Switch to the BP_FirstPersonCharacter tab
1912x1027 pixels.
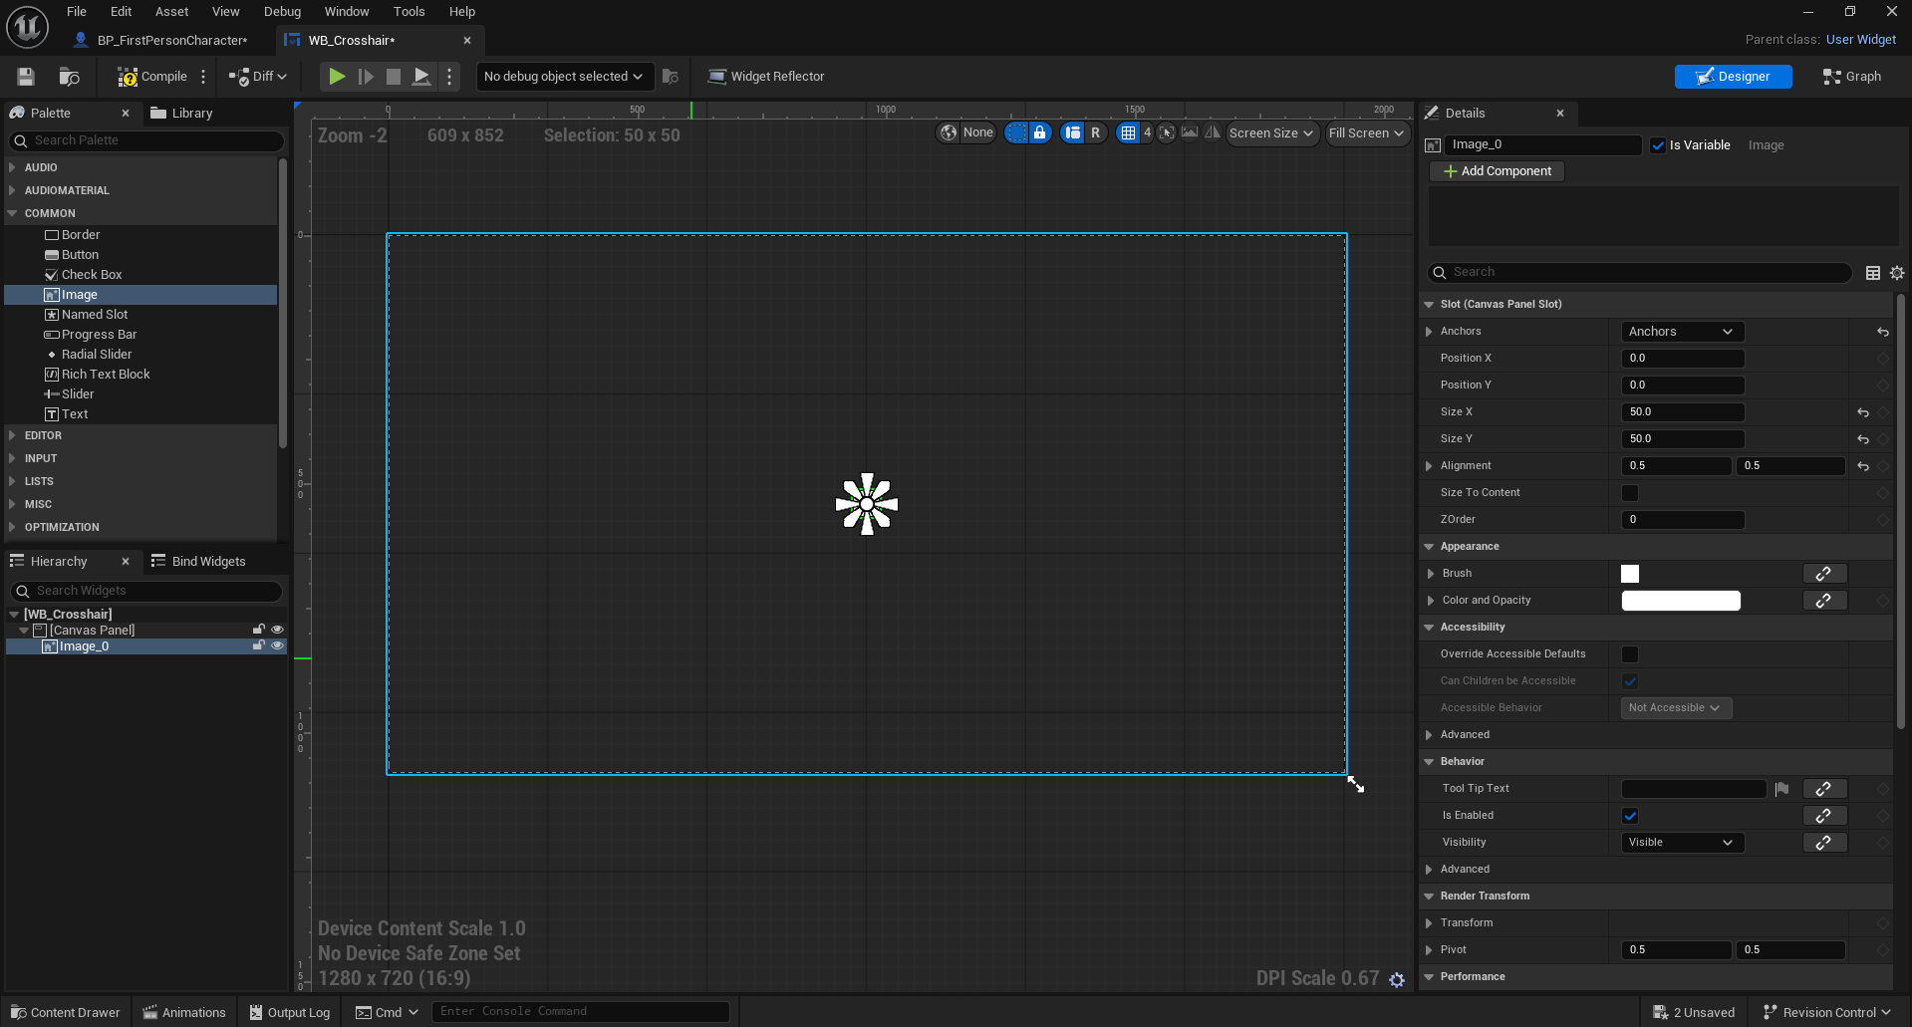click(171, 41)
